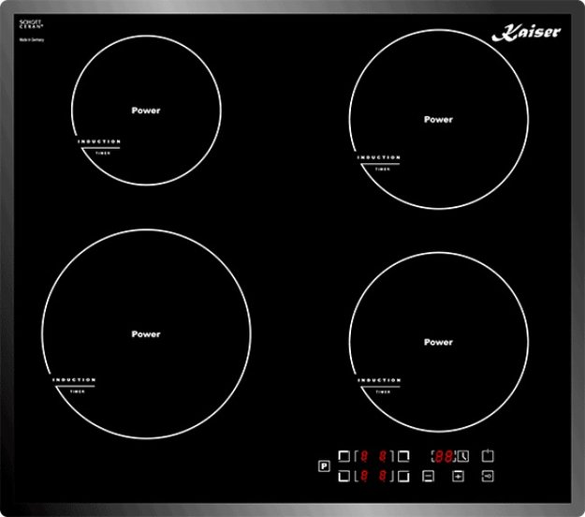
Task: Tap the timer clock icon
Action: point(461,456)
